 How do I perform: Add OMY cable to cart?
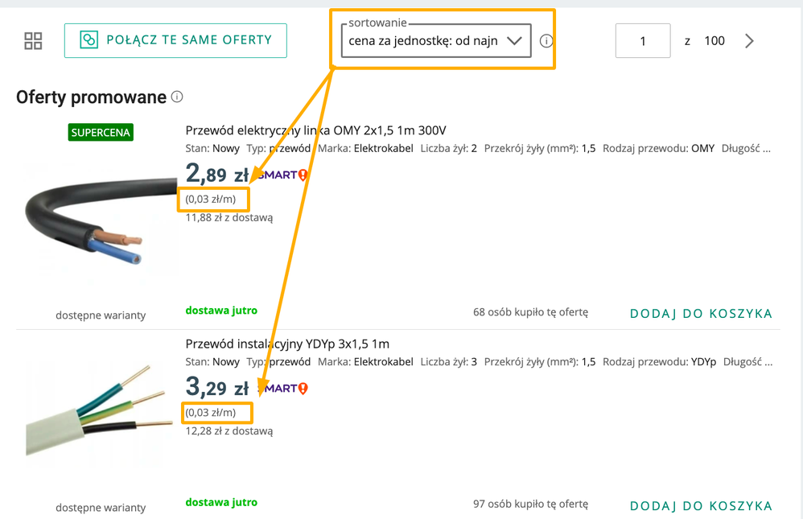coord(701,314)
